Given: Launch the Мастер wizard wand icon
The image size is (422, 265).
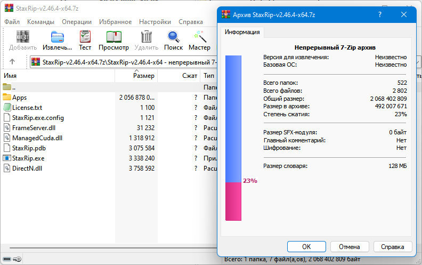Looking at the screenshot, I should pyautogui.click(x=200, y=37).
